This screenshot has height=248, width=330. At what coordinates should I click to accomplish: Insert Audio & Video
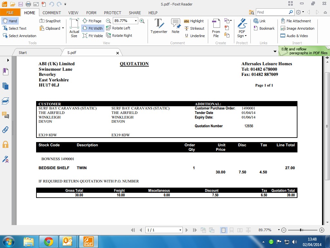[x=294, y=36]
